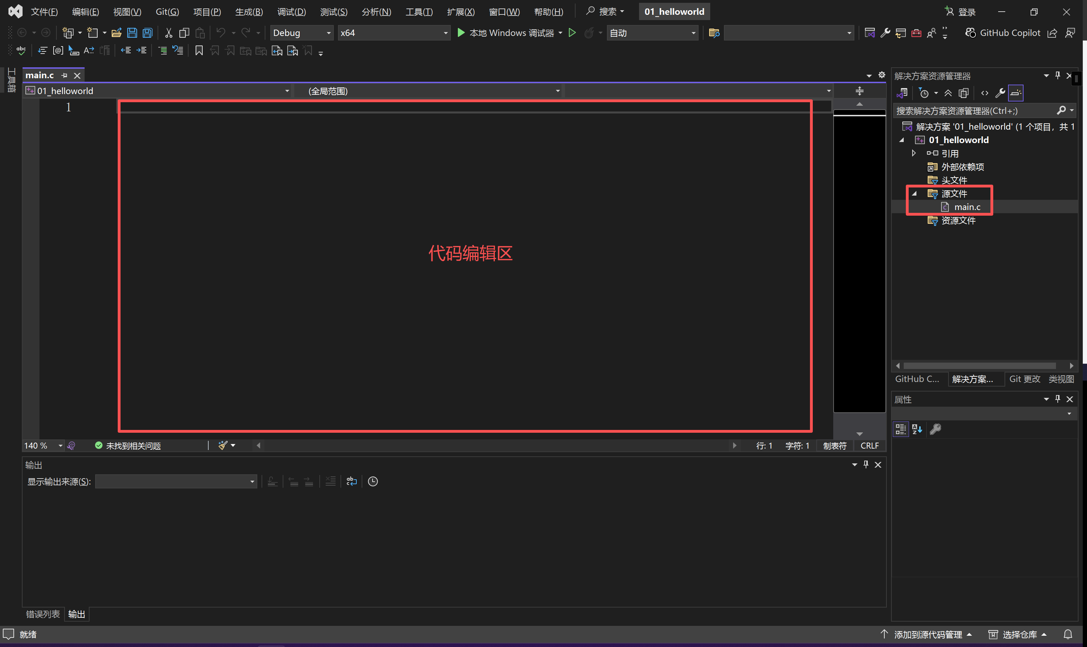Open the 自动 dropdown in toolbar
Screen dimensions: 1087x647
point(653,33)
